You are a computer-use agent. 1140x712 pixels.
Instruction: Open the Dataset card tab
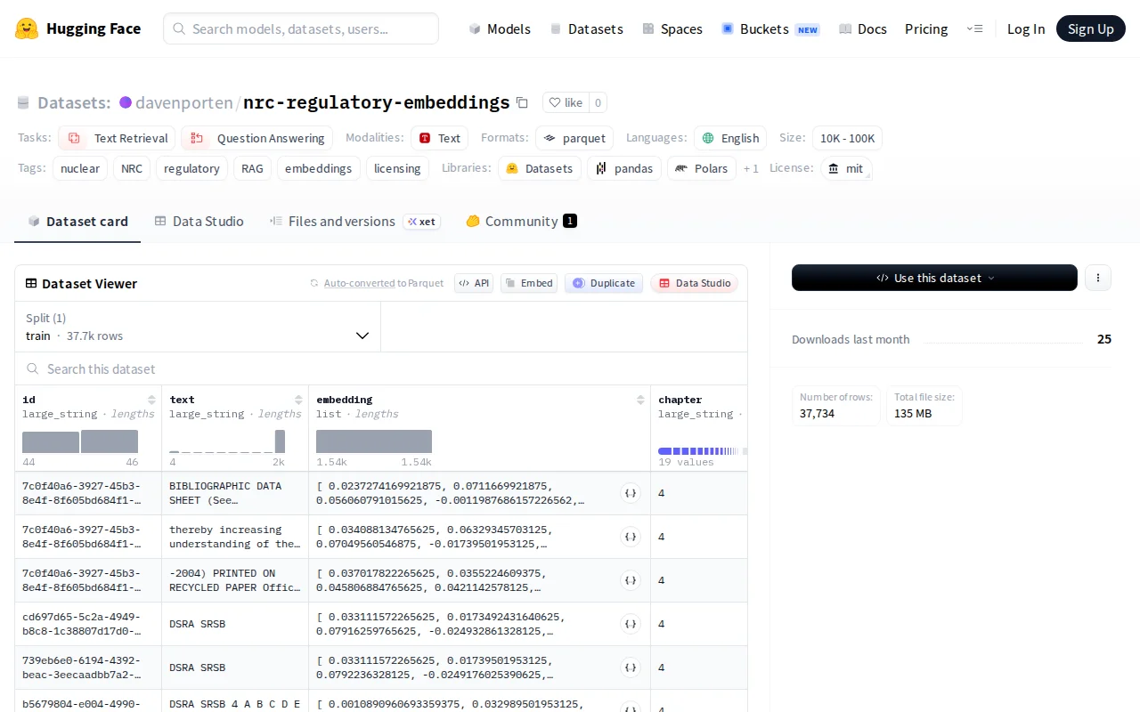[77, 221]
